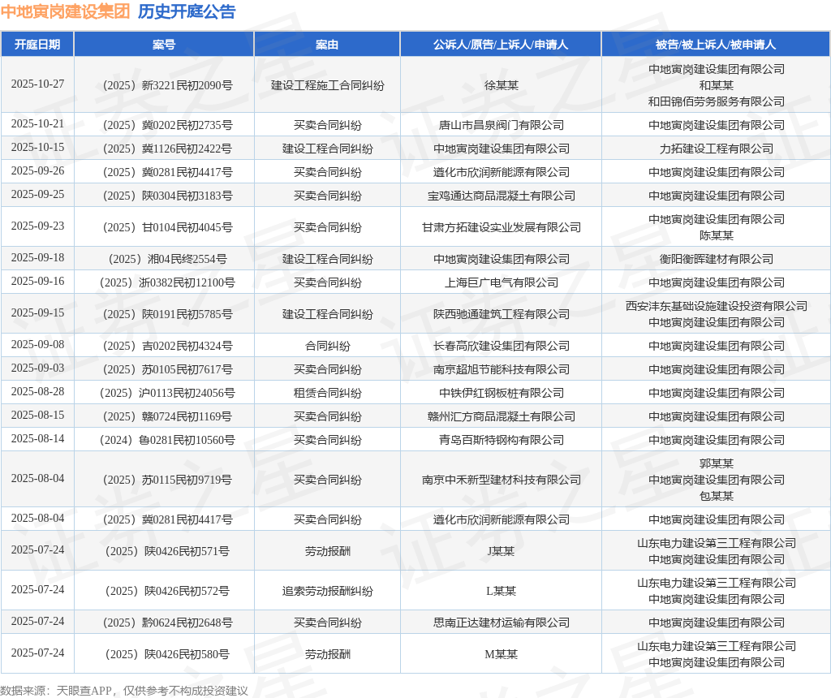Click case number (2025)苏0105民初7617号
The width and height of the screenshot is (831, 698).
pyautogui.click(x=167, y=369)
